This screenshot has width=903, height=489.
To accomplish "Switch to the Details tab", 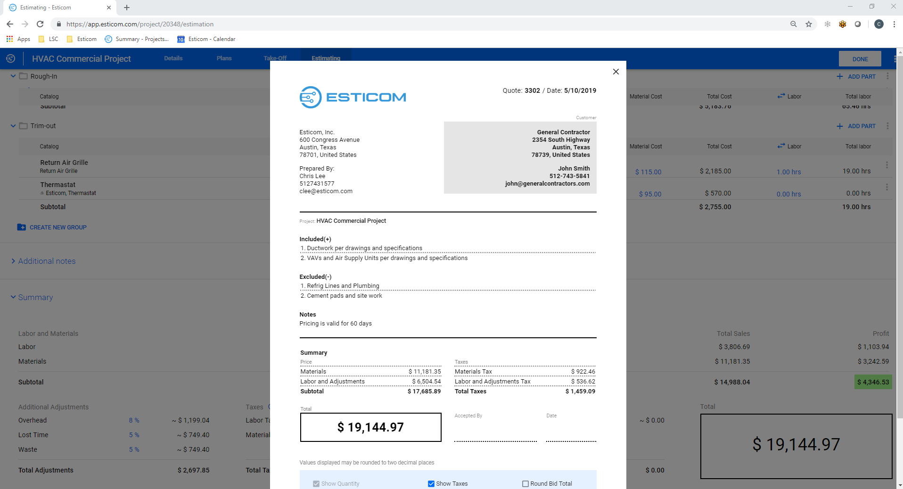I will 173,58.
